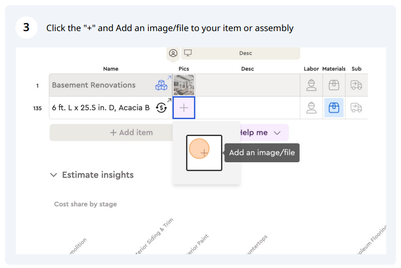
Task: Click Labor icon for the Acacia item row
Action: click(311, 108)
